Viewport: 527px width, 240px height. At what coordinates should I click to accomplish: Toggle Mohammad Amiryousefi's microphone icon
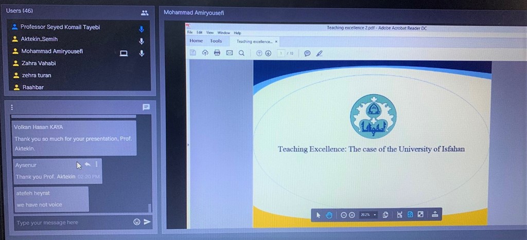142,53
